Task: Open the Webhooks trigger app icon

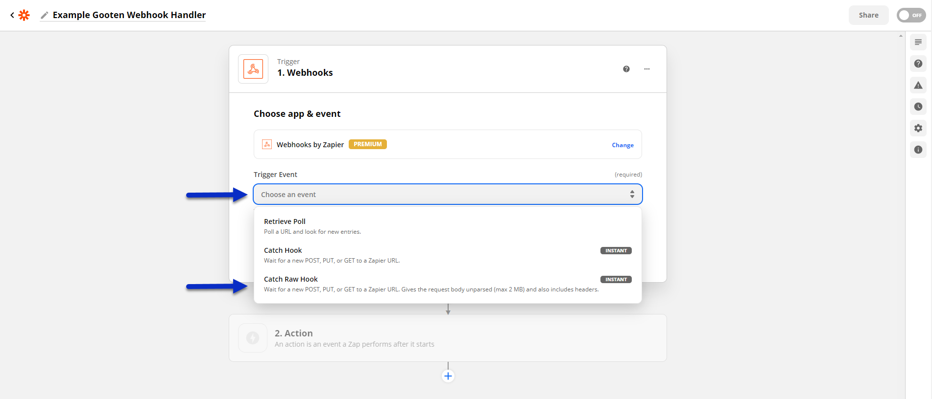Action: 253,69
